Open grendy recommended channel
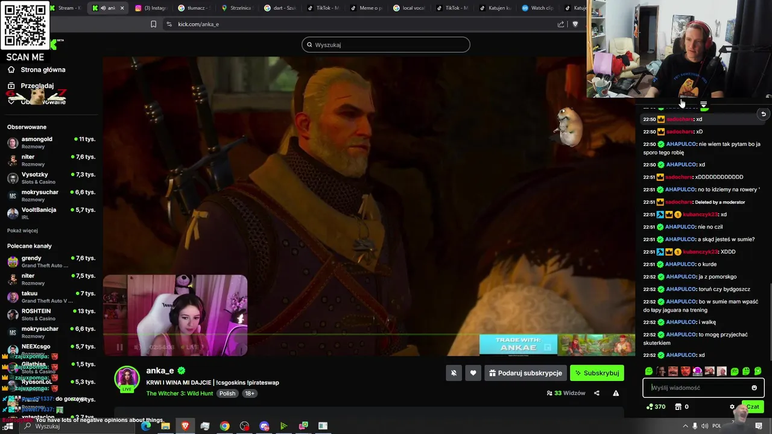The height and width of the screenshot is (434, 772). click(51, 262)
